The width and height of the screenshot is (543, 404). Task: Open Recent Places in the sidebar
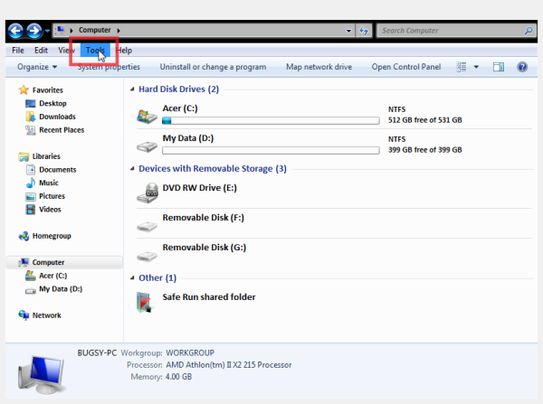[62, 130]
